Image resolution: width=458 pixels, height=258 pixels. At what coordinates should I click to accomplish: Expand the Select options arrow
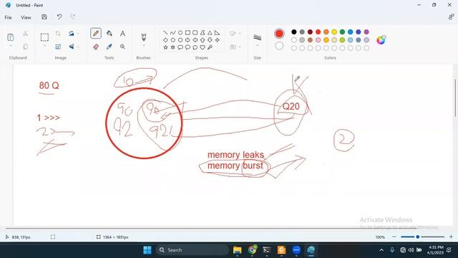coord(44,46)
